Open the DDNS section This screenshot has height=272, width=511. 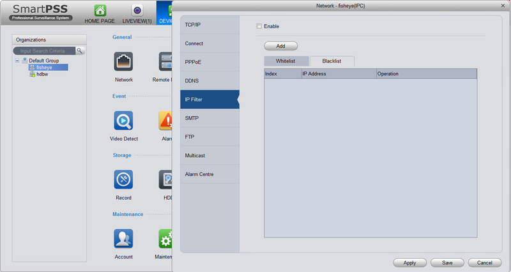210,81
